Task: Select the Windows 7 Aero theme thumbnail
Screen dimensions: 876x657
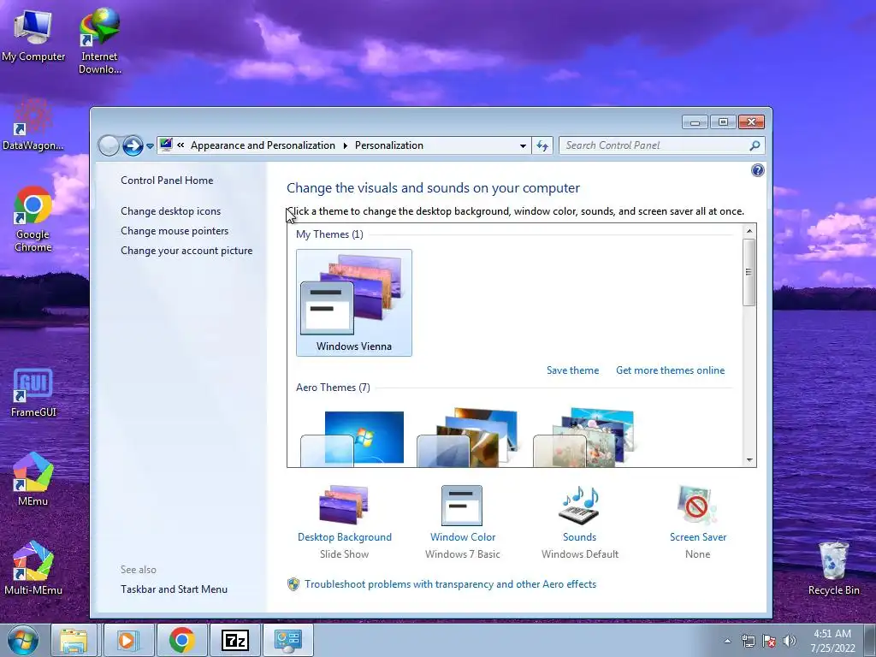Action: coord(353,438)
